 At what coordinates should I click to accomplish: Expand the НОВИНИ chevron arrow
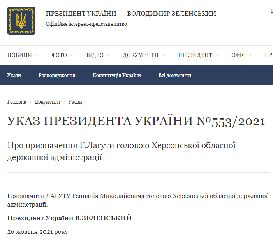pyautogui.click(x=37, y=55)
